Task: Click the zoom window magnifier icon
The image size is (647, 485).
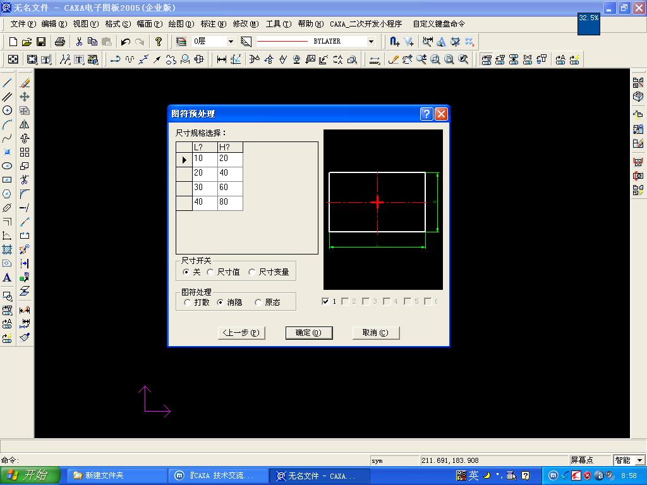Action: [435, 59]
